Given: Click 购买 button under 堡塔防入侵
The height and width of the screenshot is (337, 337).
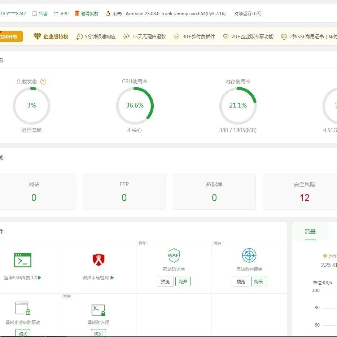Looking at the screenshot, I should tap(98, 333).
